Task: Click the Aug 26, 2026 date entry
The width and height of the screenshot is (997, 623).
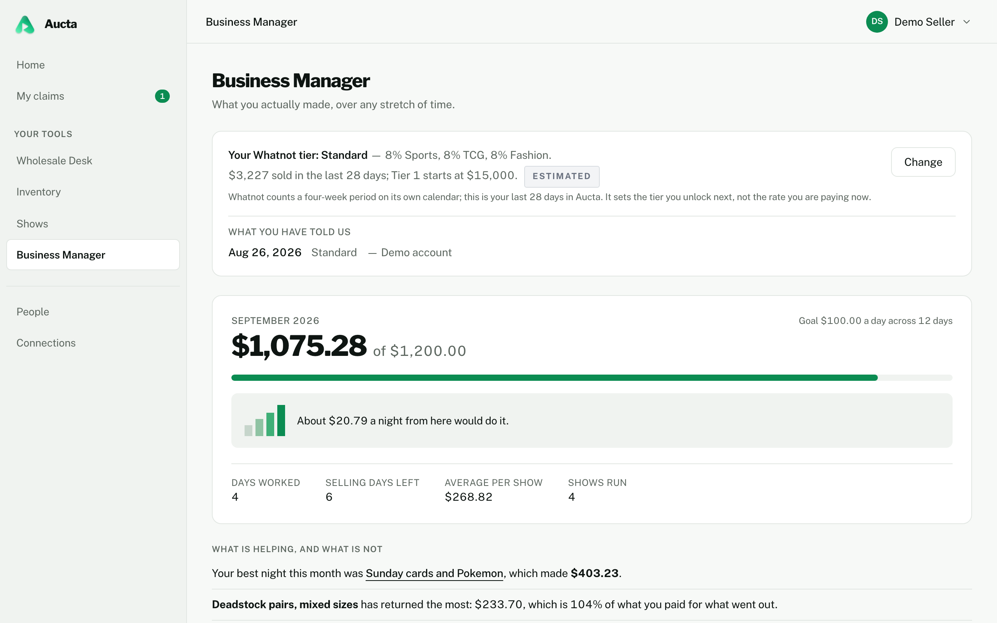Action: click(x=265, y=252)
